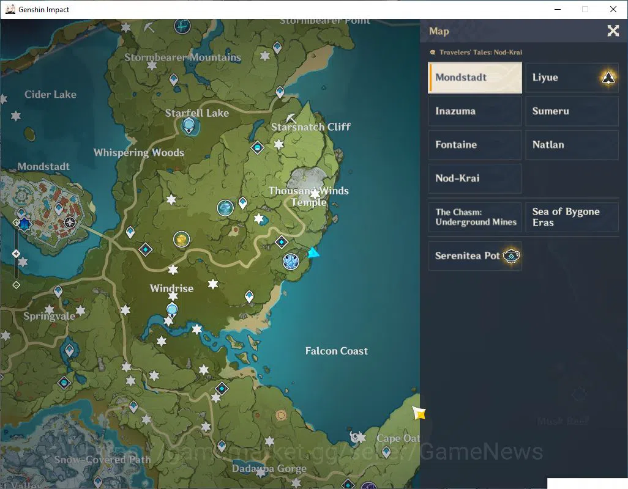This screenshot has width=628, height=489.
Task: Click the pickaxe icon above Starsnatch Cliff label
Action: pos(291,118)
